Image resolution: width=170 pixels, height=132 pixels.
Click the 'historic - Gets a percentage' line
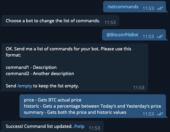[x=93, y=106]
